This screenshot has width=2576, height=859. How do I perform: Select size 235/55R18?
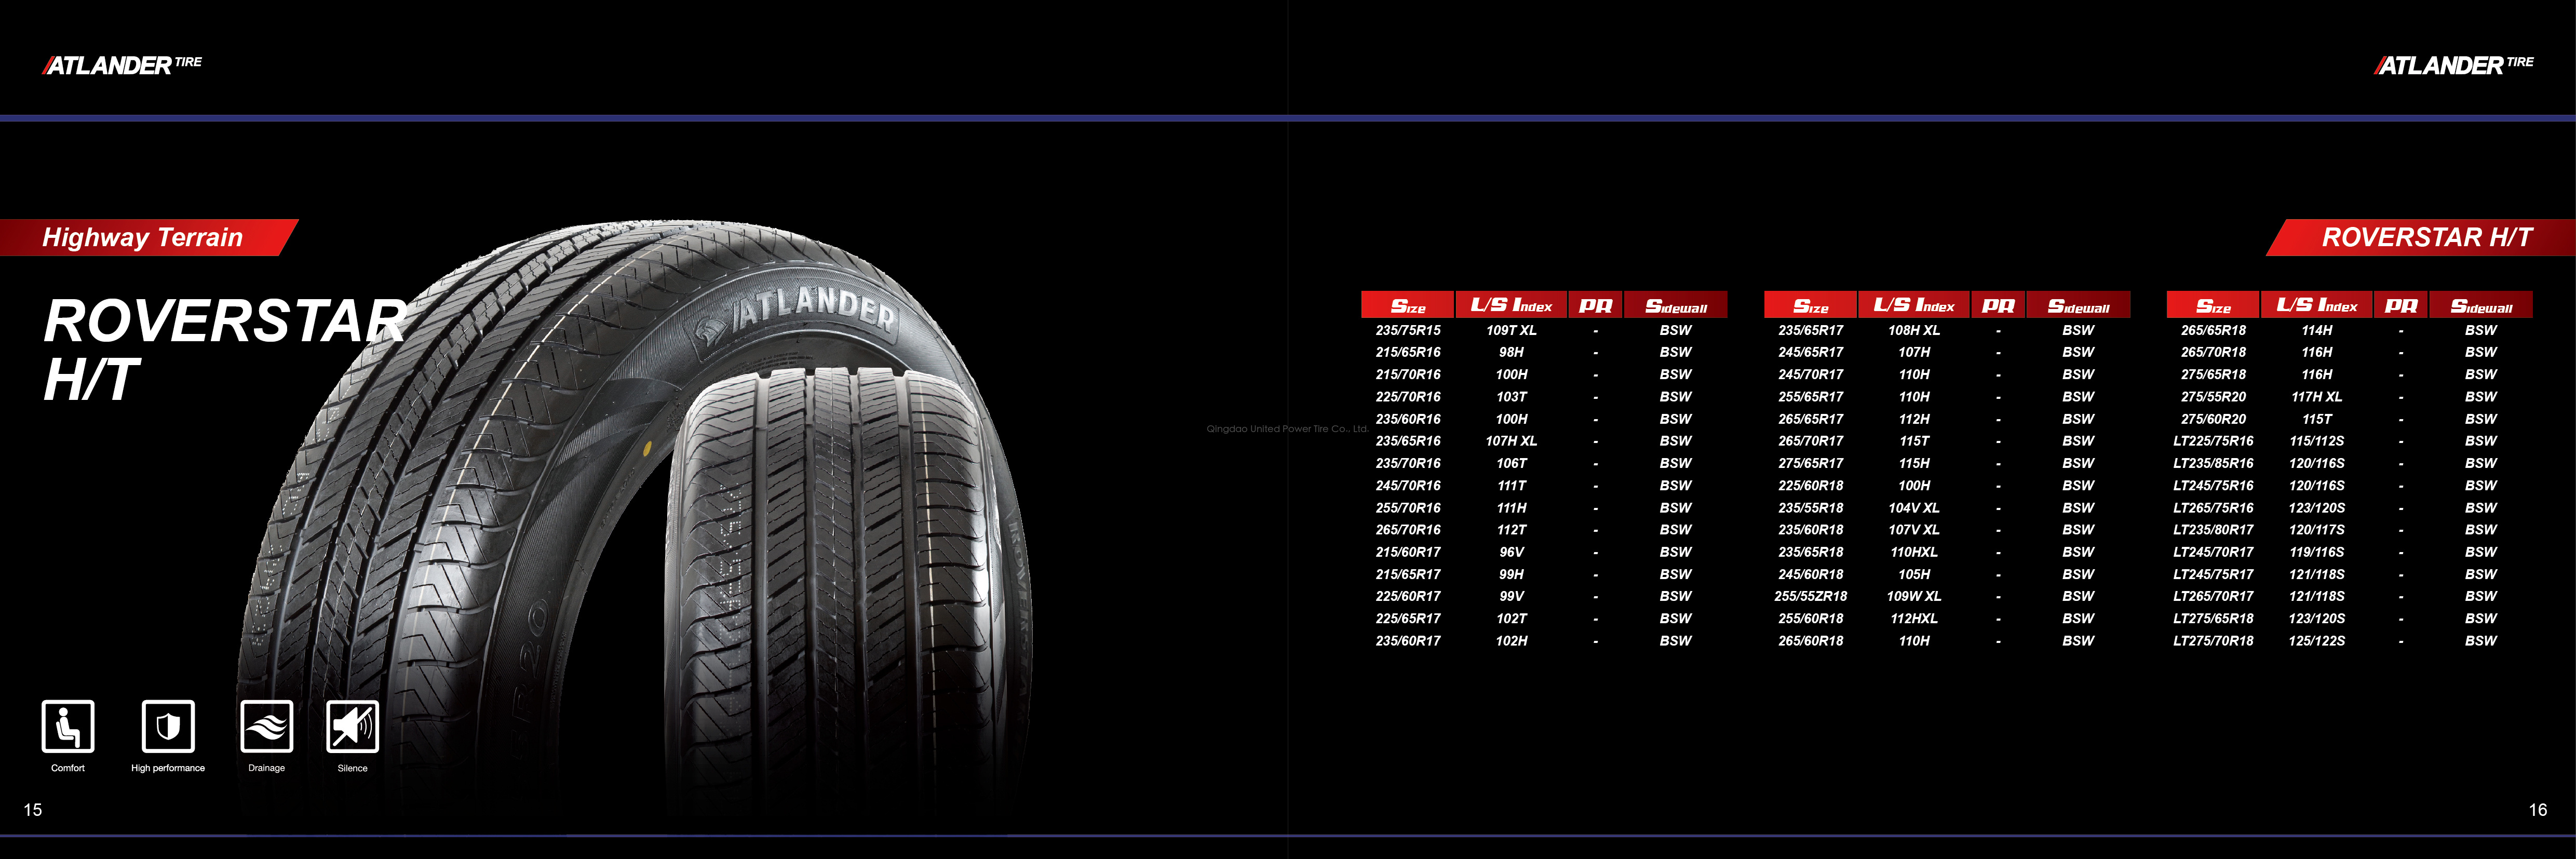coord(1810,508)
